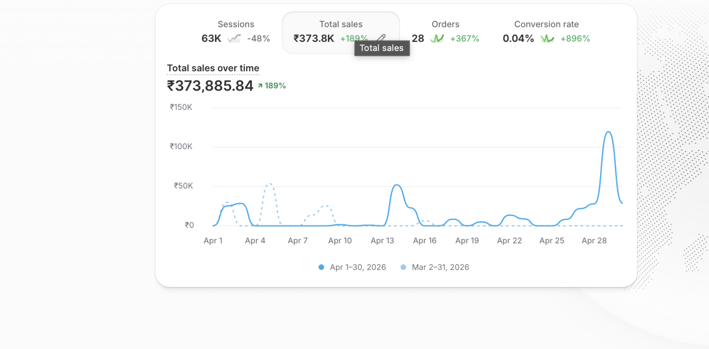Click the Apr 10 x-axis label
This screenshot has height=349, width=709.
point(340,241)
